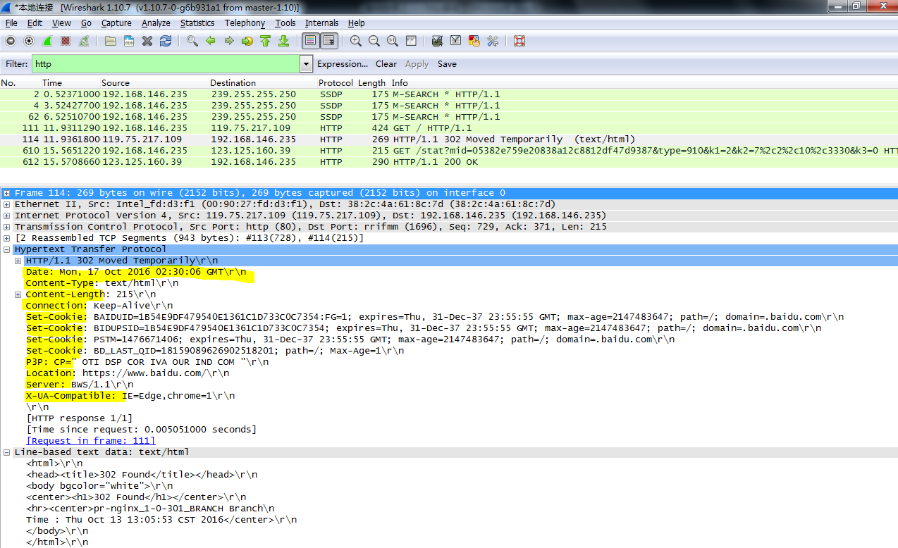Screen dimensions: 898x548
Task: Select the Date: Mon, 17 Oct 2016 line
Action: click(x=136, y=272)
